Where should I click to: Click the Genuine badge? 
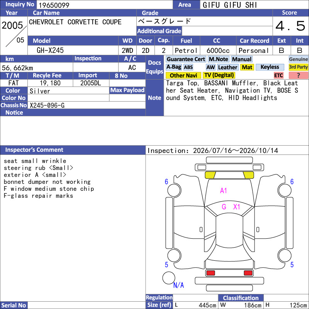(298, 59)
